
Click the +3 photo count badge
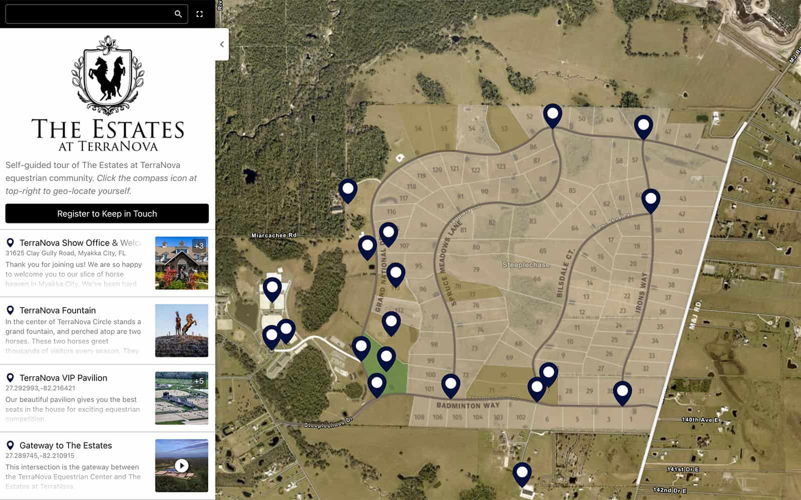(199, 245)
